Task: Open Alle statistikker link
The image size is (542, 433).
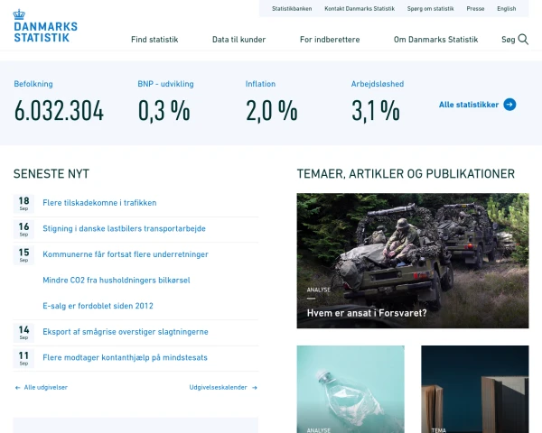Action: point(469,105)
